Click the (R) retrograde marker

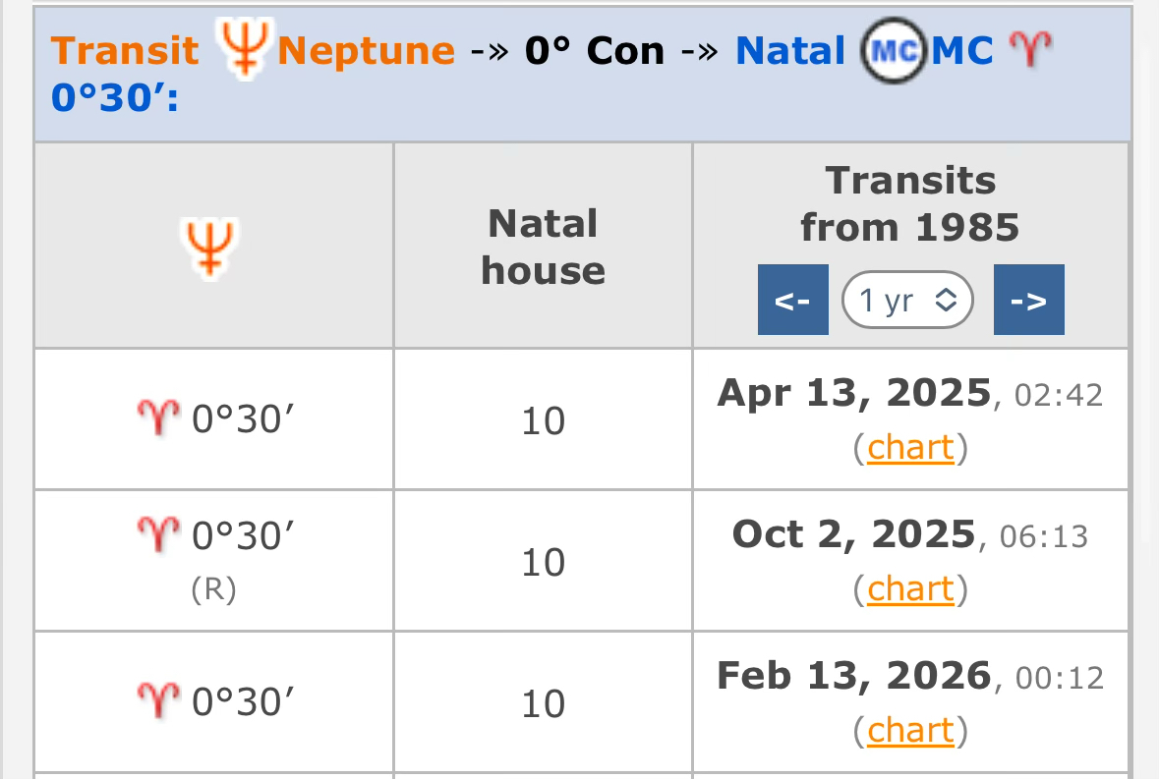tap(213, 592)
